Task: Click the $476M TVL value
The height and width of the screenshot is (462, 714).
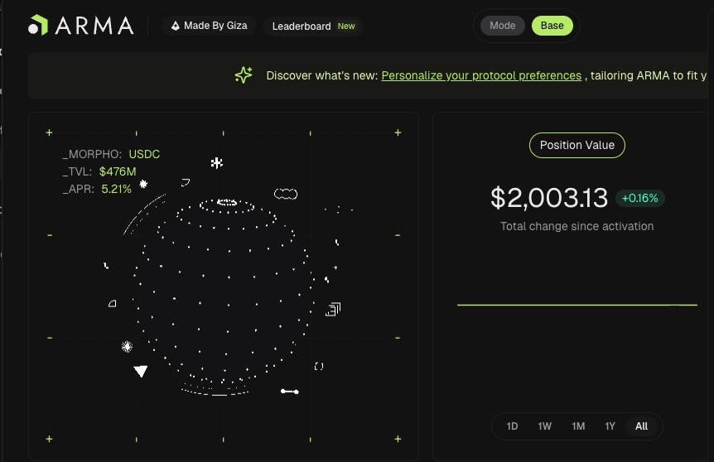Action: coord(118,171)
